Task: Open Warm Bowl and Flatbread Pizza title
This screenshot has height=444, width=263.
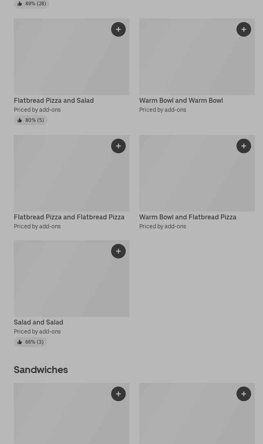Action: tap(188, 217)
